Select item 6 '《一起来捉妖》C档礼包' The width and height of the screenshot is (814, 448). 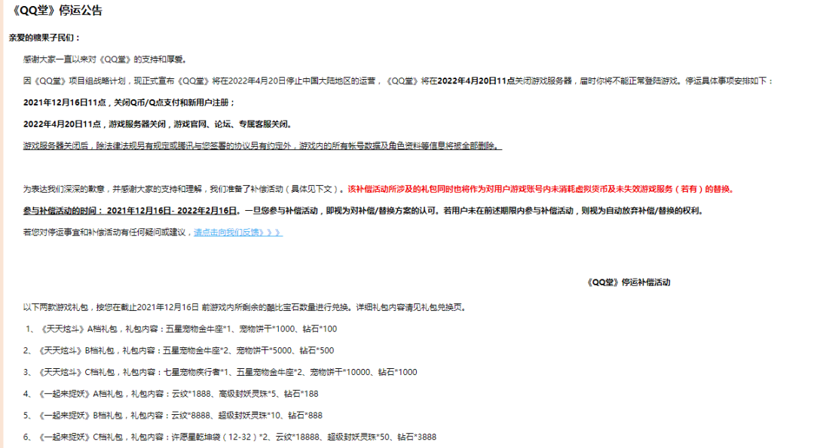[x=229, y=437]
